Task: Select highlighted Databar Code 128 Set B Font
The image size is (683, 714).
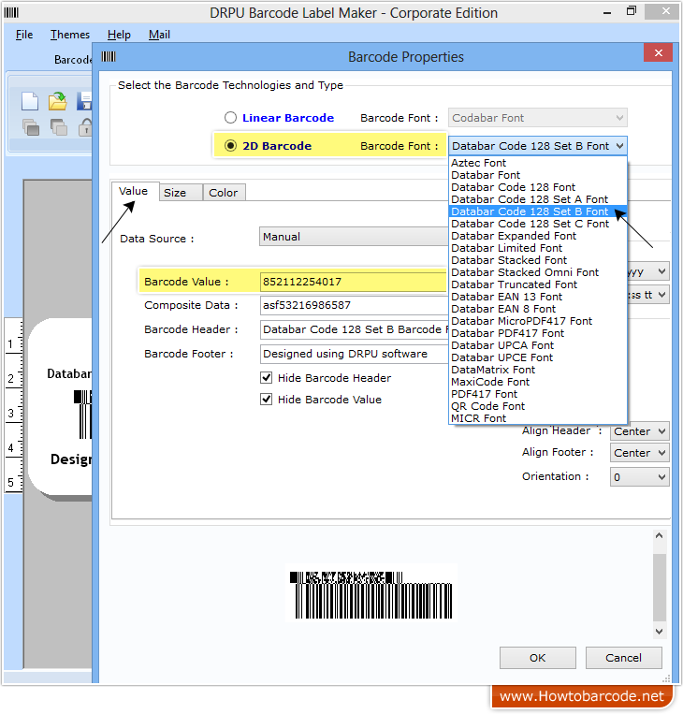Action: [x=537, y=211]
